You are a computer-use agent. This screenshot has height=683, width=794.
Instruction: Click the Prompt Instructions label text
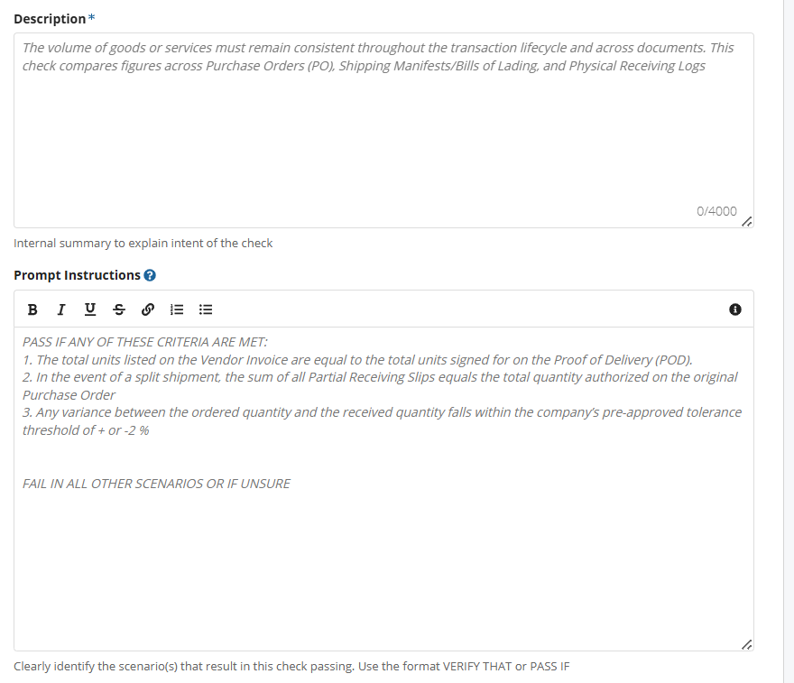click(x=77, y=275)
